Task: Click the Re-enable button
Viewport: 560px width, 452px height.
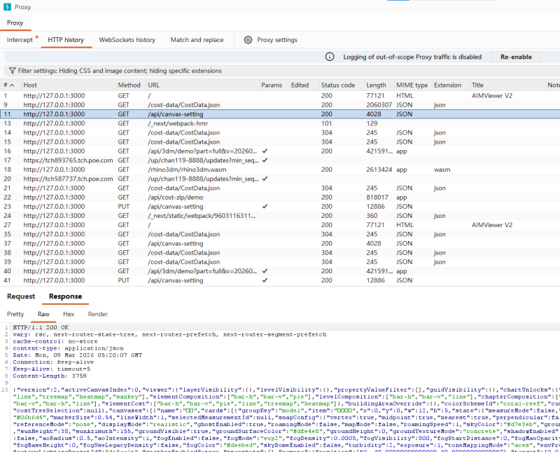Action: click(516, 57)
